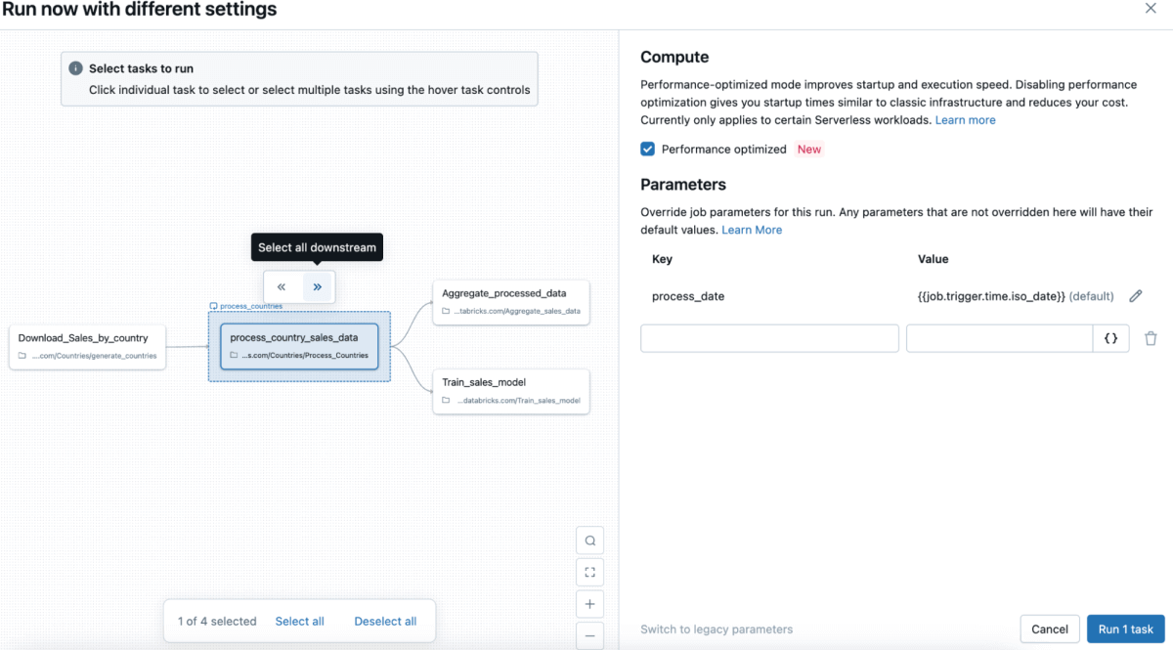Screen dimensions: 1173x650
Task: Click the Select all tasks link
Action: pos(299,622)
